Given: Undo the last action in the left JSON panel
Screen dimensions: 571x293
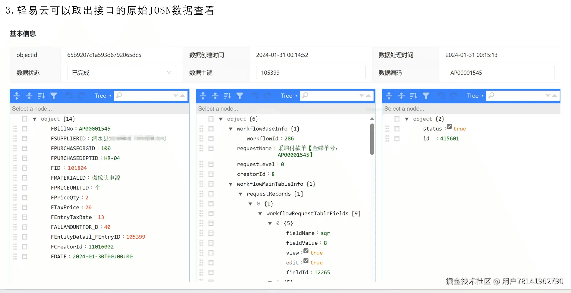Looking at the screenshot, I should (69, 96).
